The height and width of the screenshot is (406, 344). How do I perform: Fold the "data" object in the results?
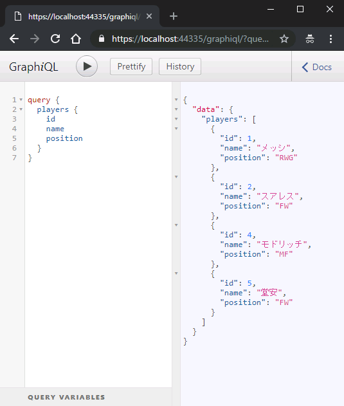pyautogui.click(x=176, y=109)
